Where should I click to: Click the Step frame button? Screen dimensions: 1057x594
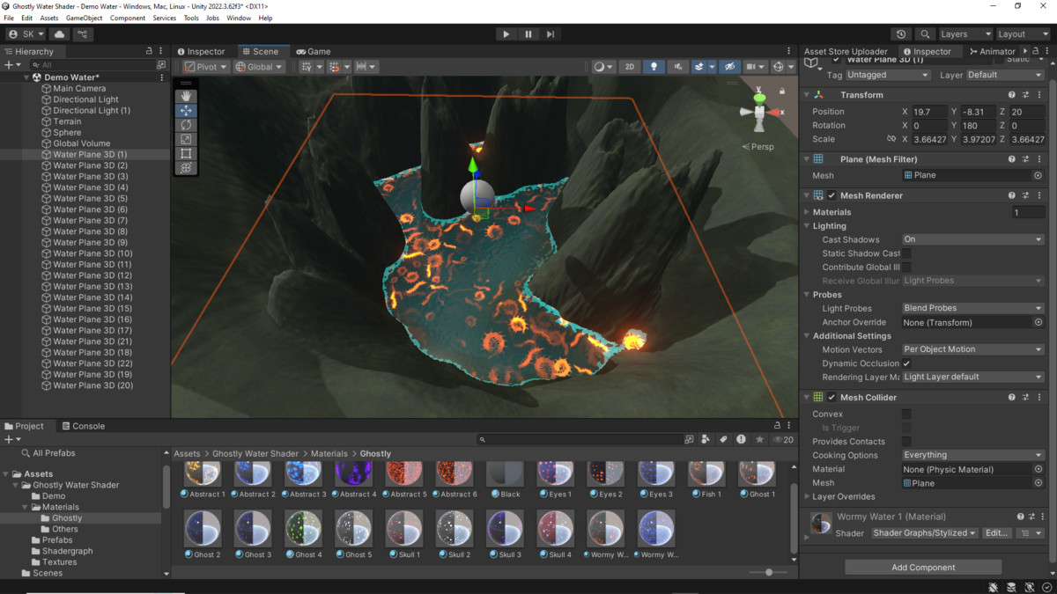click(x=550, y=34)
